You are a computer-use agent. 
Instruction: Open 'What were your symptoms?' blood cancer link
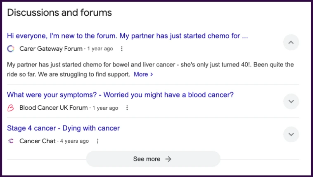120,95
